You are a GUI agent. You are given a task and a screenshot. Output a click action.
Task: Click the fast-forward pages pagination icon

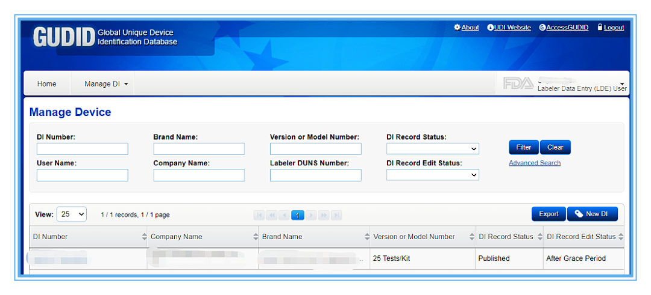coord(324,215)
